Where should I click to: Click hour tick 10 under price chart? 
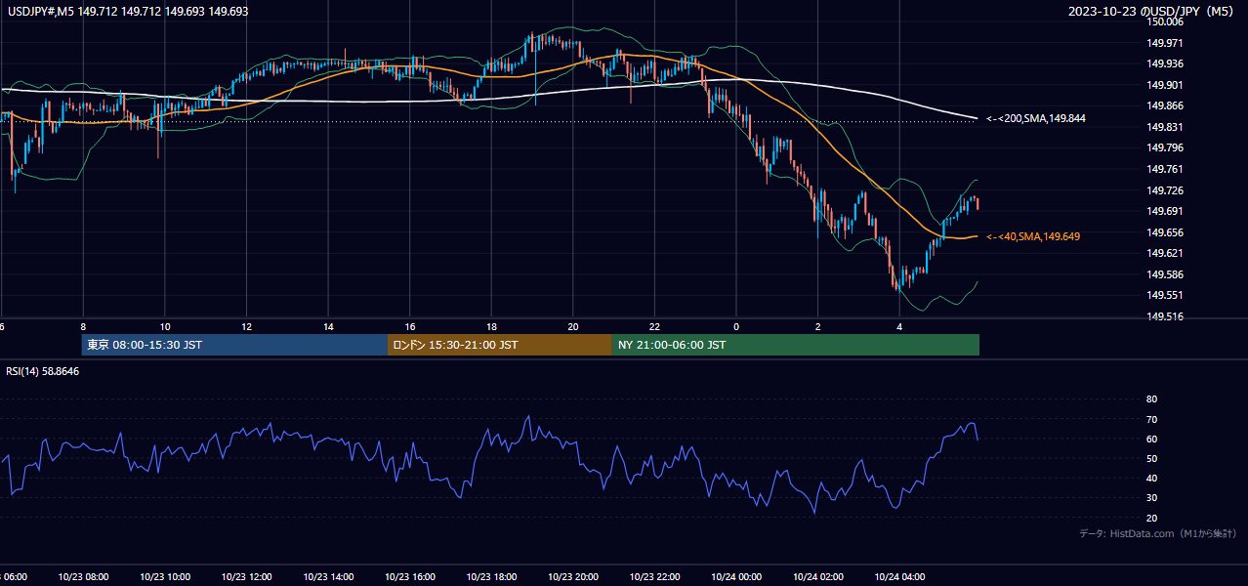point(165,327)
